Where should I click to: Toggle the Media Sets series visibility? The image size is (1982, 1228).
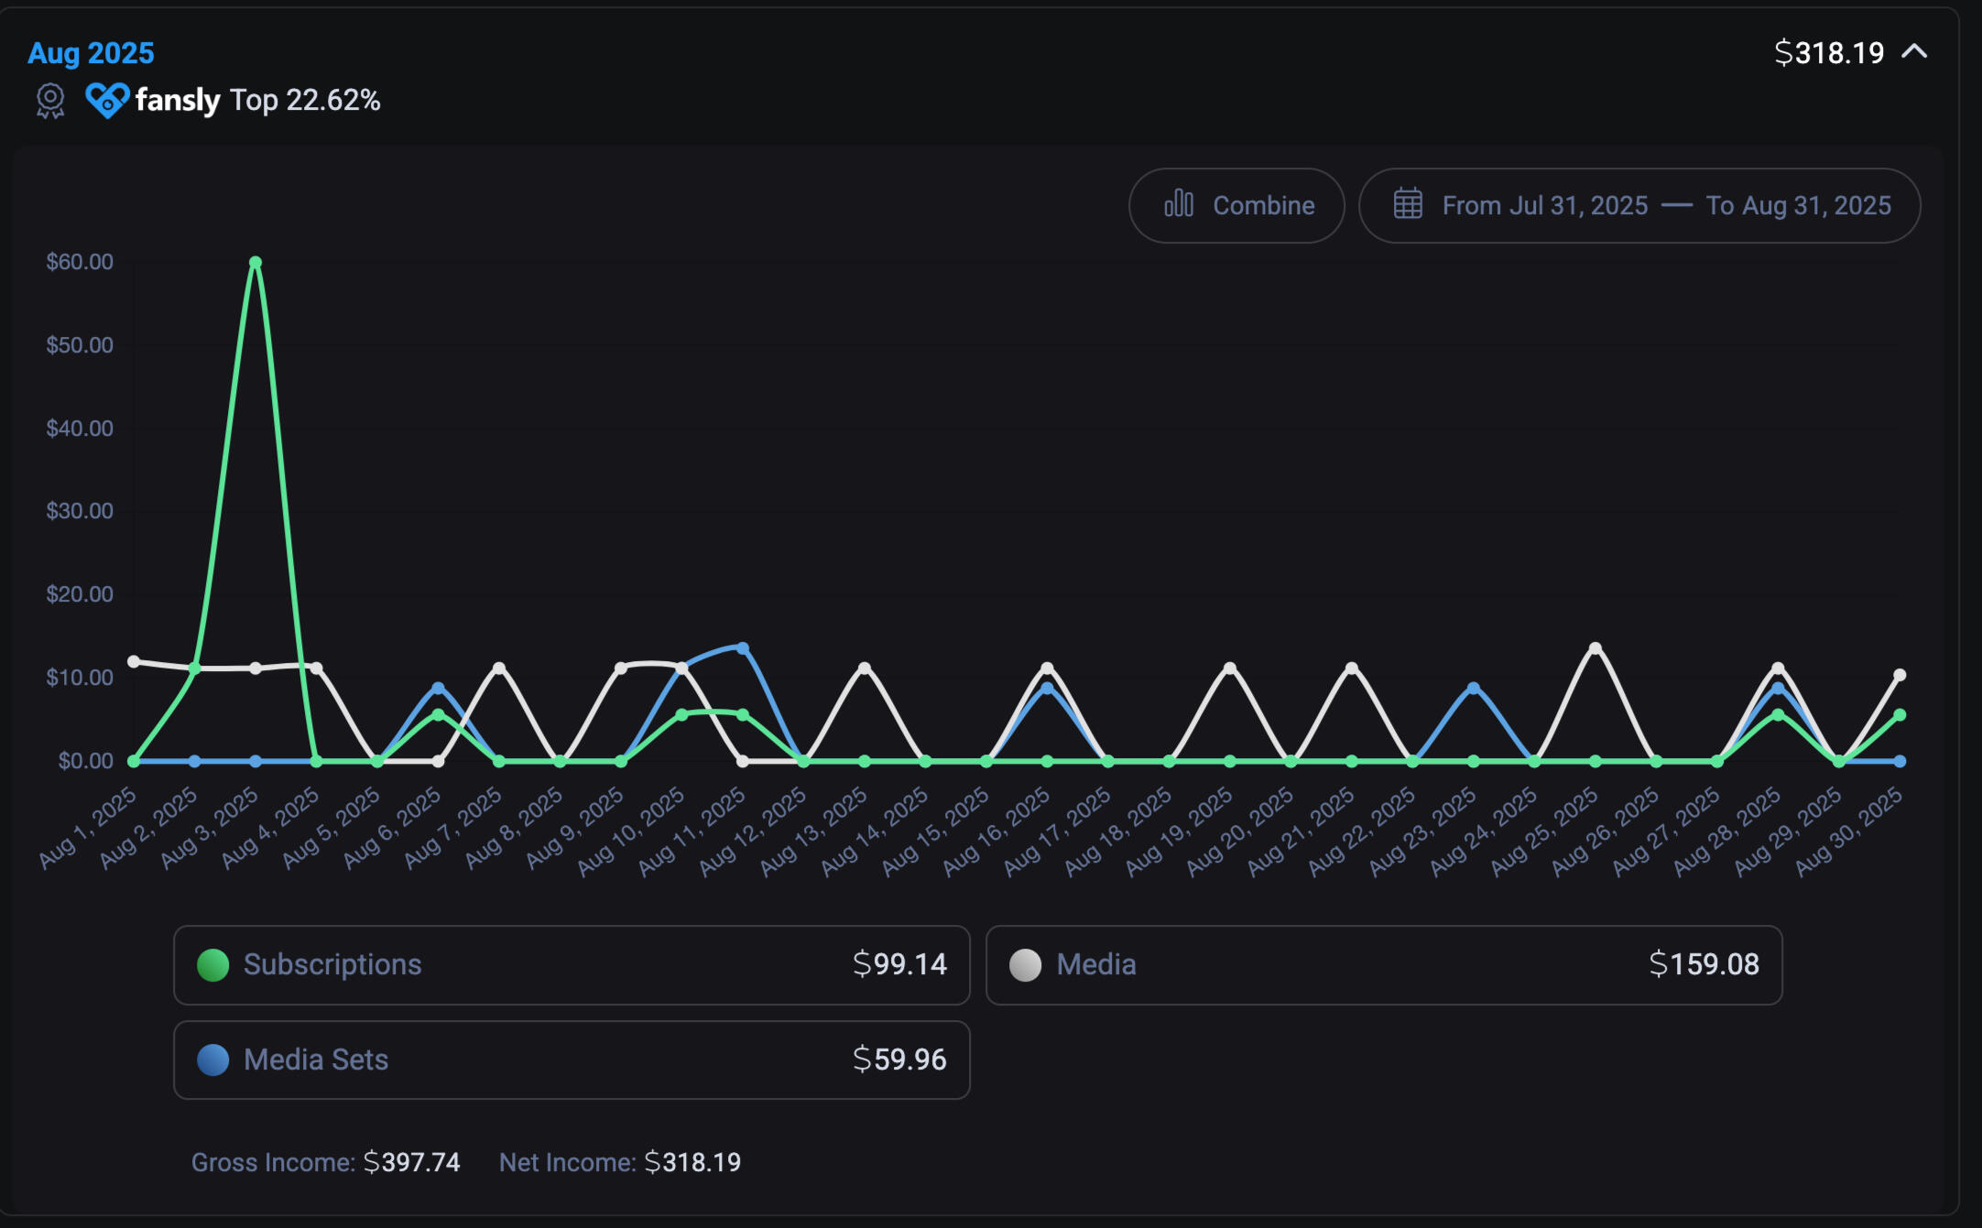(x=571, y=1060)
